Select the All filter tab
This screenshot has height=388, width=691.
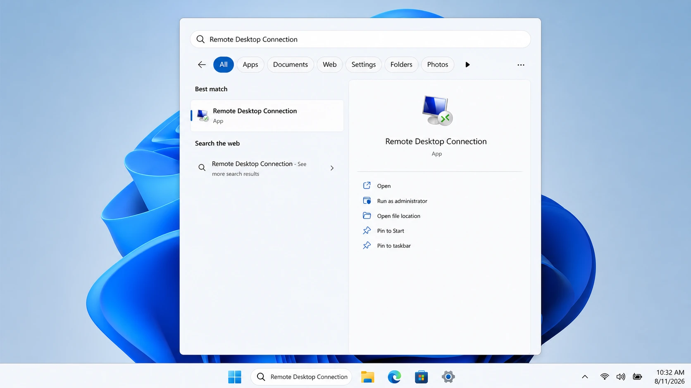point(224,65)
